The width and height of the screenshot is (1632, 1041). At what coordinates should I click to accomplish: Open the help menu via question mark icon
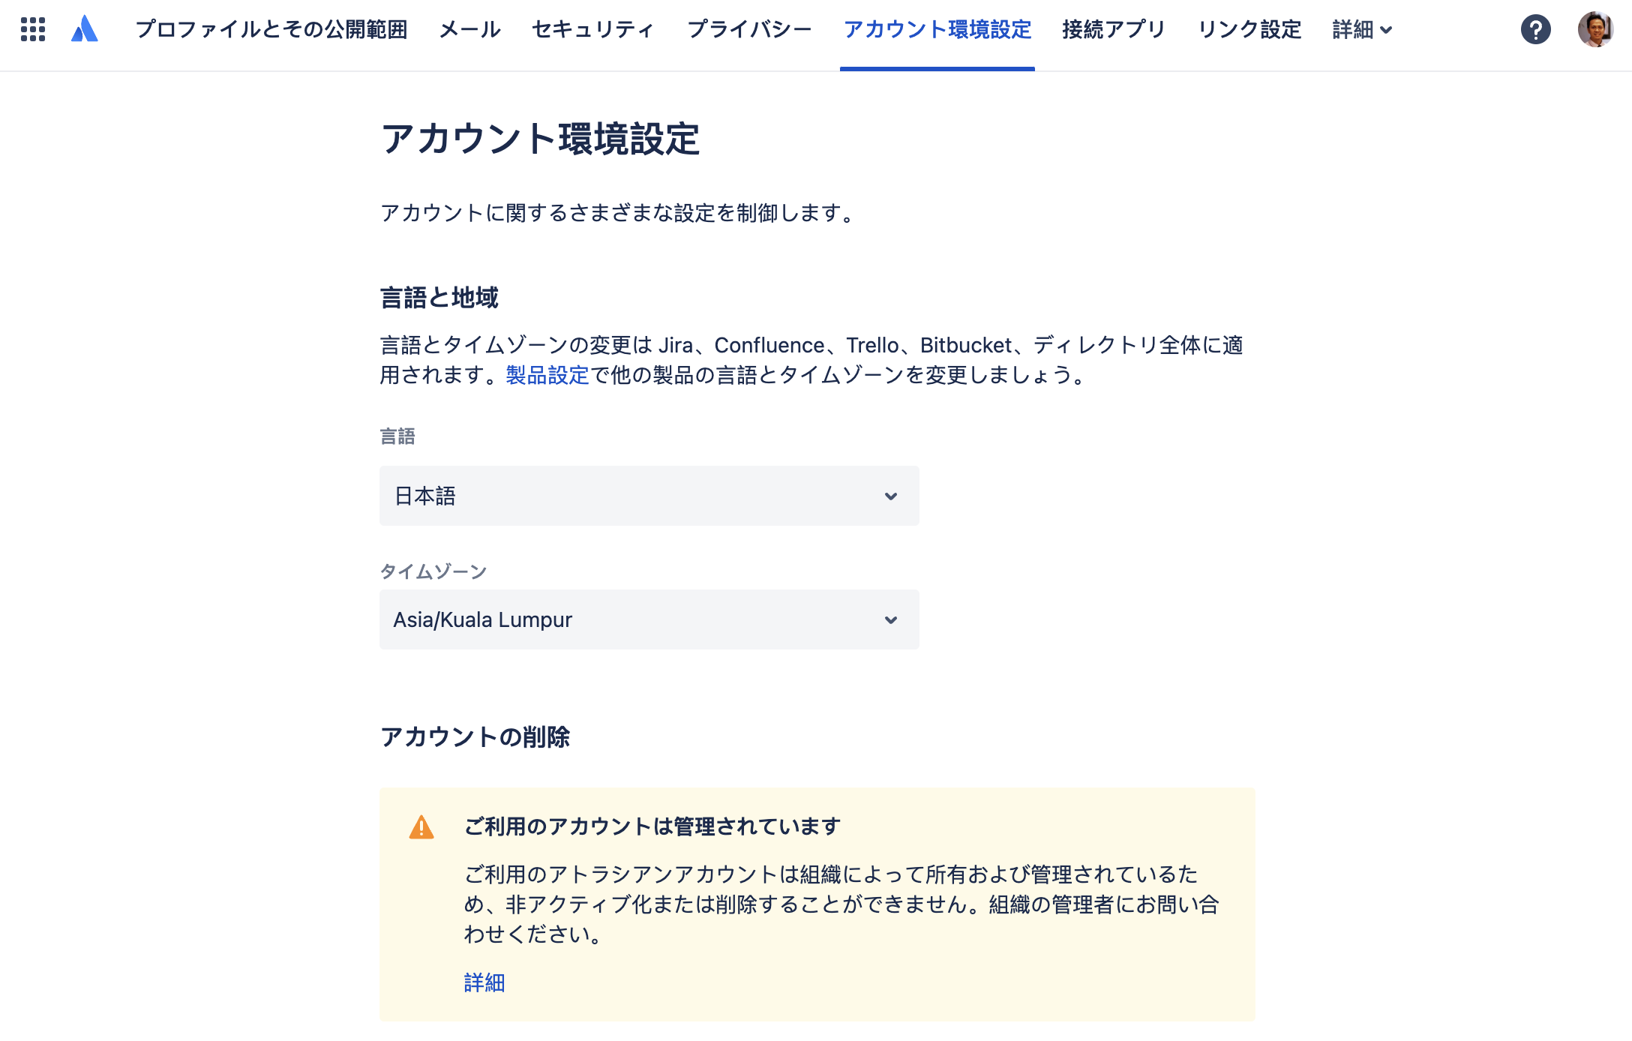(x=1536, y=30)
